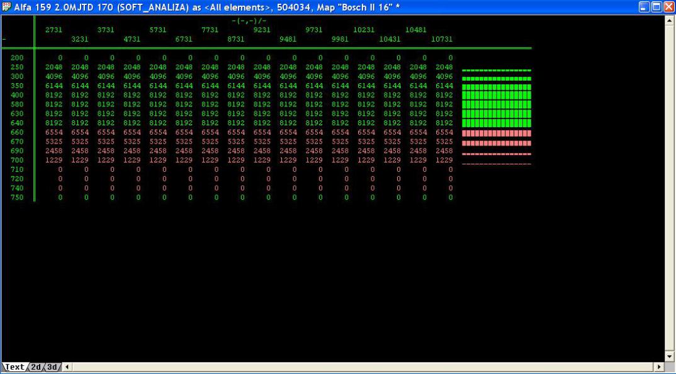Select row header 740
The width and height of the screenshot is (676, 374).
coord(17,188)
